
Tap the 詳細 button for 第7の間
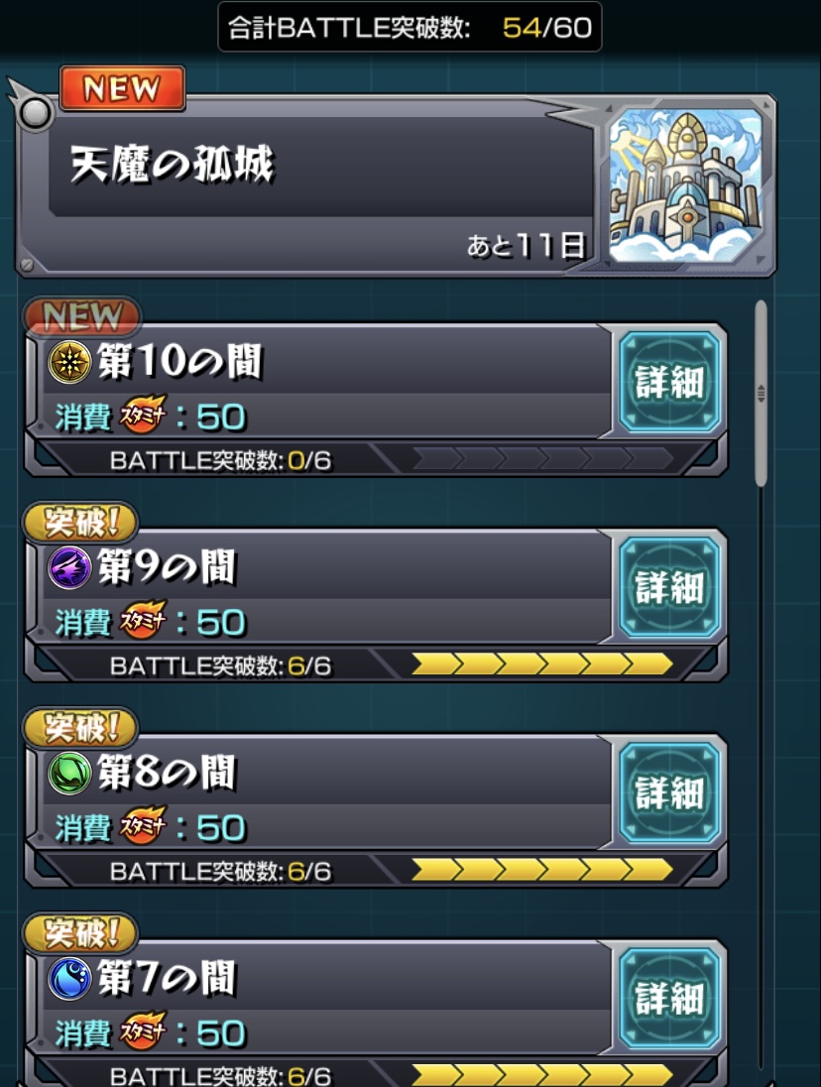[x=669, y=998]
